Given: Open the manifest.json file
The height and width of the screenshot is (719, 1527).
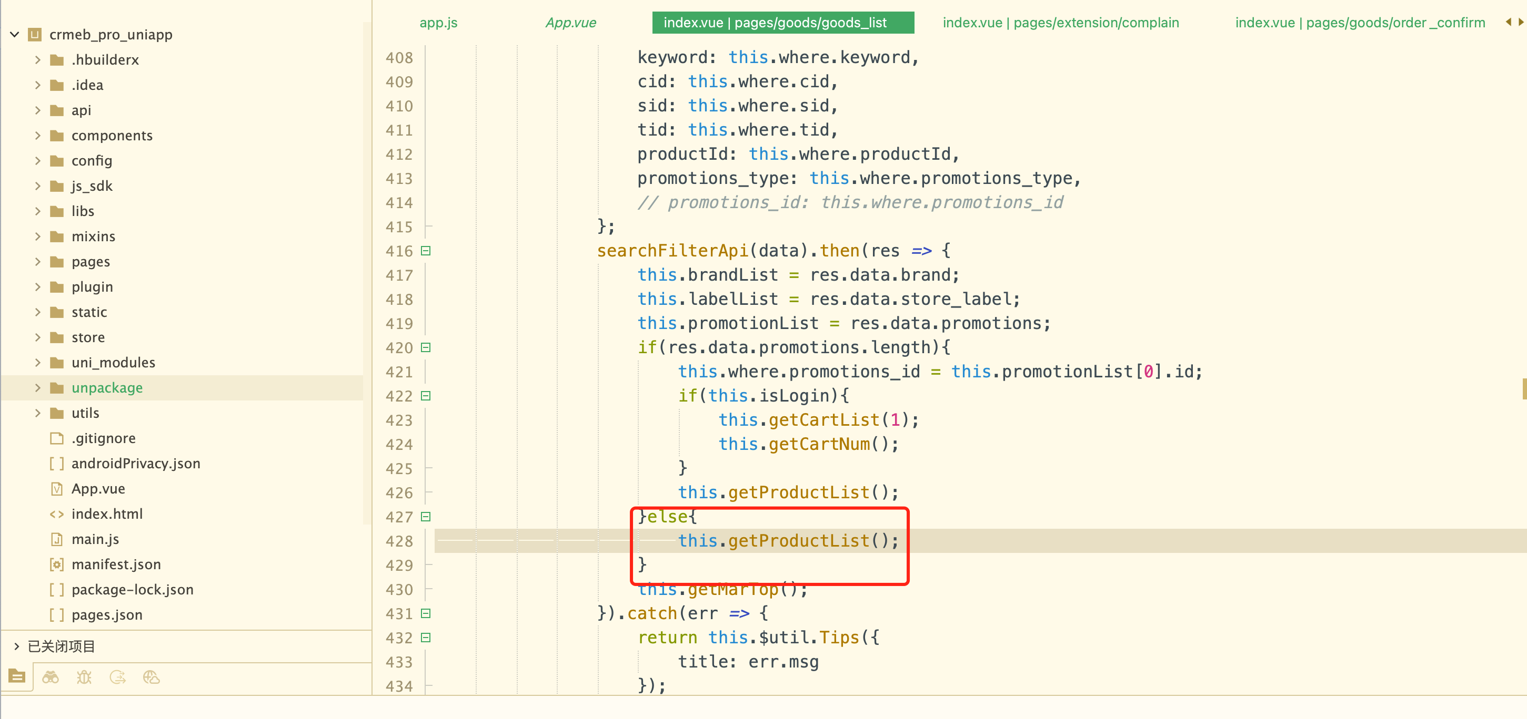Looking at the screenshot, I should (x=116, y=564).
